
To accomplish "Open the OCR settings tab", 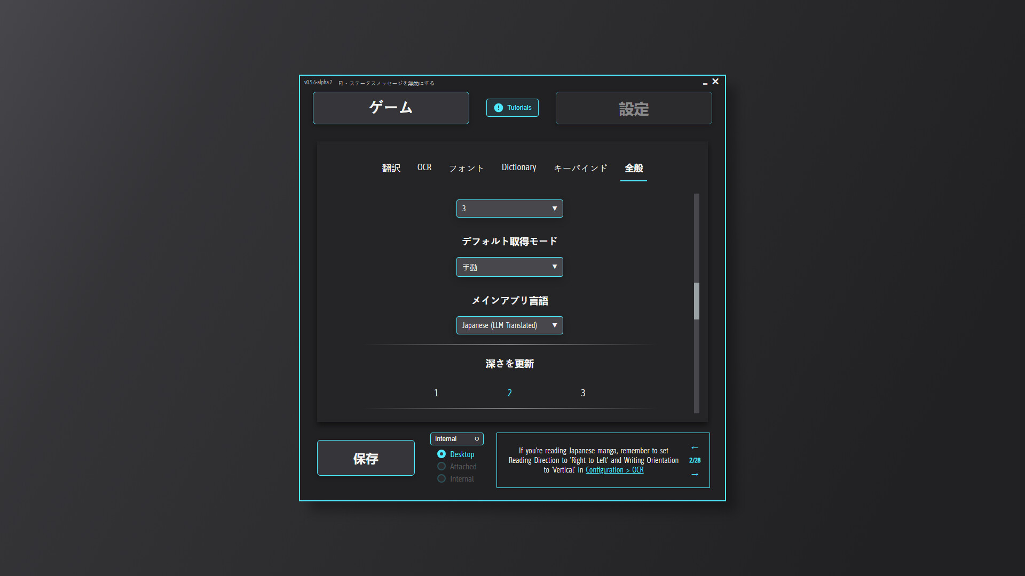I will pyautogui.click(x=424, y=167).
